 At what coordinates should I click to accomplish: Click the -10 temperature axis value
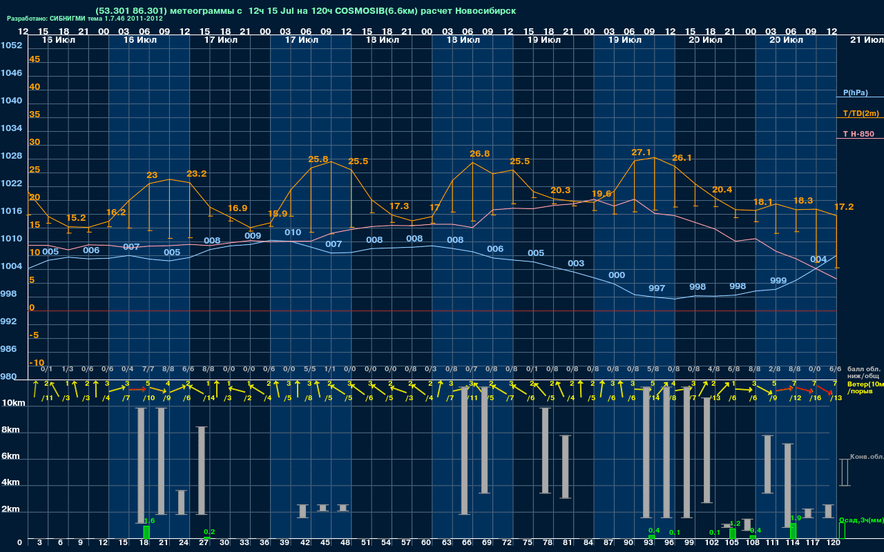click(37, 363)
